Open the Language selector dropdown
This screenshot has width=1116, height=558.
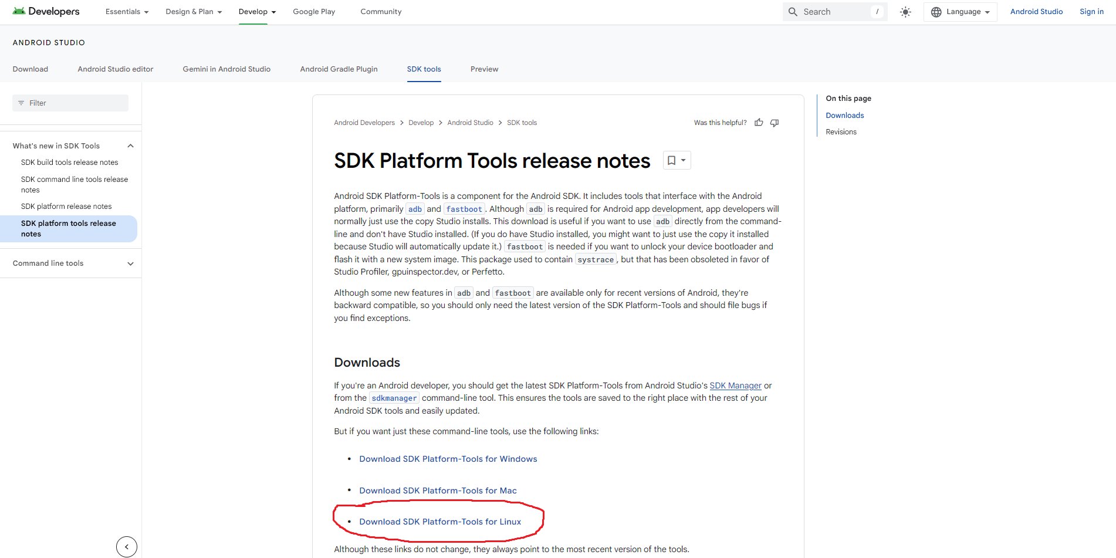[x=961, y=12]
